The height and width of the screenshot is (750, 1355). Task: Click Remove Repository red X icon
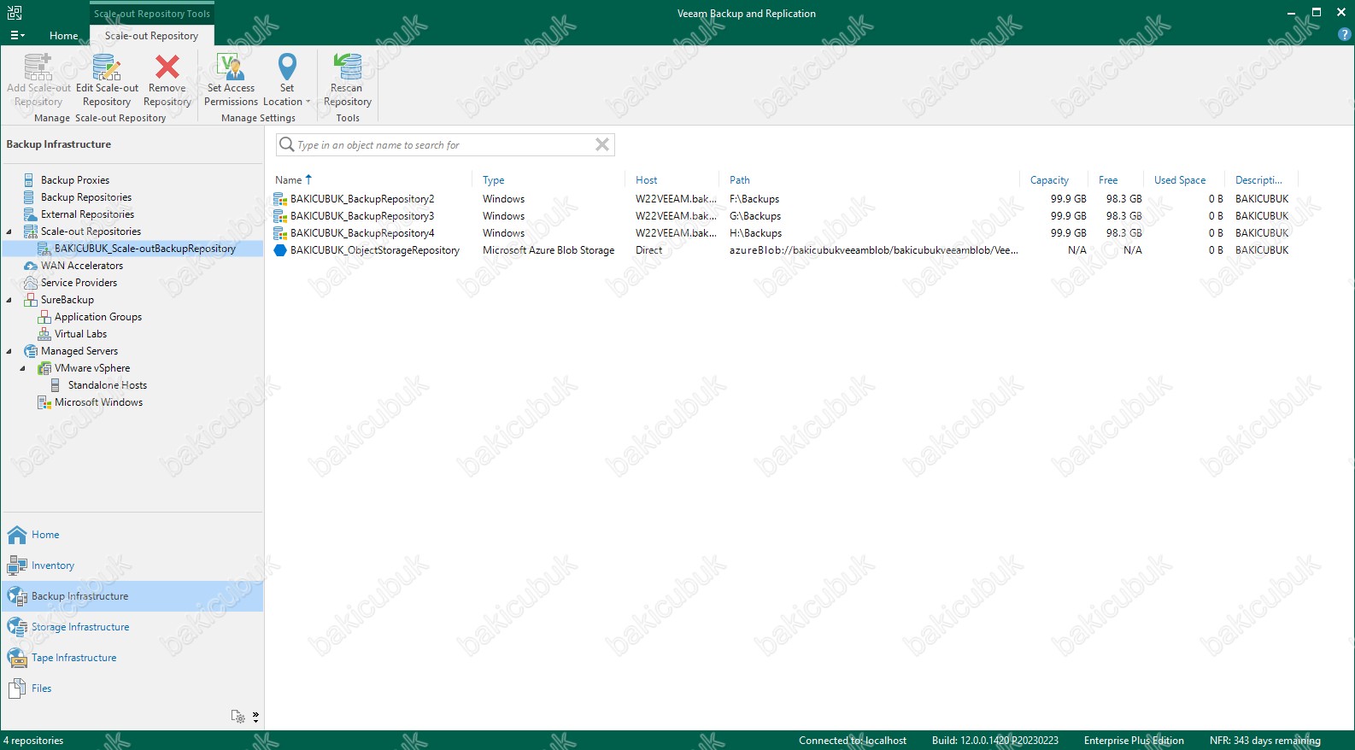pyautogui.click(x=167, y=67)
